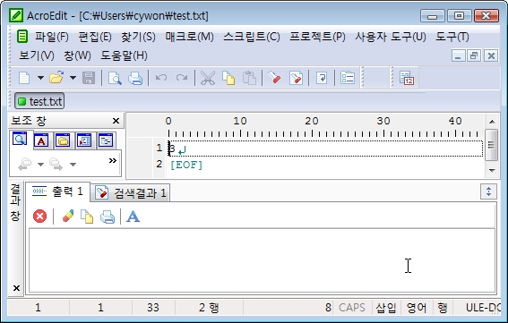Click the Open folder icon

click(x=56, y=78)
